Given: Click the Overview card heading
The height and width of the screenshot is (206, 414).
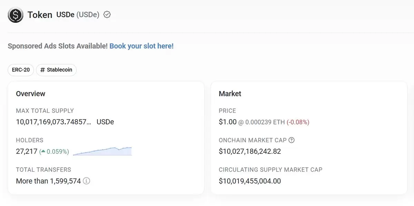Looking at the screenshot, I should (31, 94).
